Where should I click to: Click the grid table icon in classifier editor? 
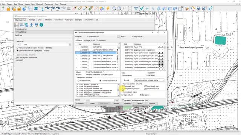point(17,25)
